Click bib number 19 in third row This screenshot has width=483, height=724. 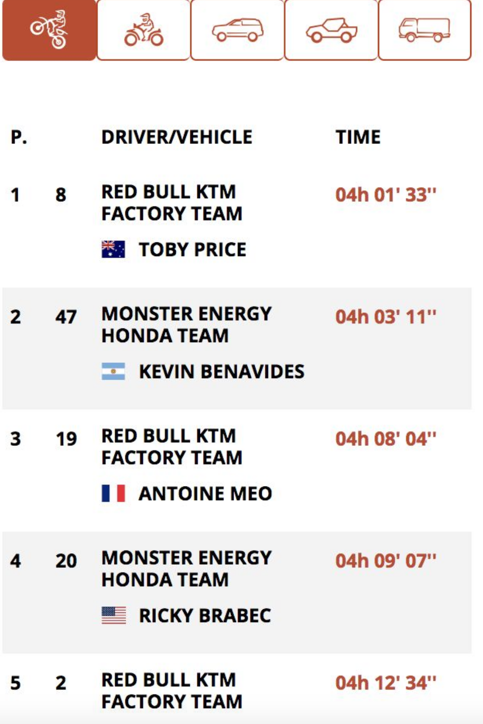click(x=66, y=439)
